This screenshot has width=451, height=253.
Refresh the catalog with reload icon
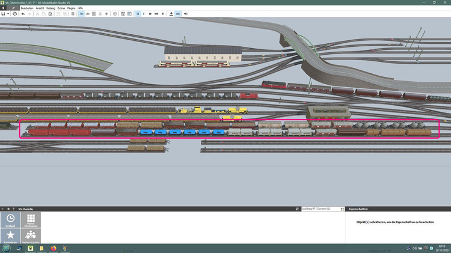pyautogui.click(x=297, y=209)
